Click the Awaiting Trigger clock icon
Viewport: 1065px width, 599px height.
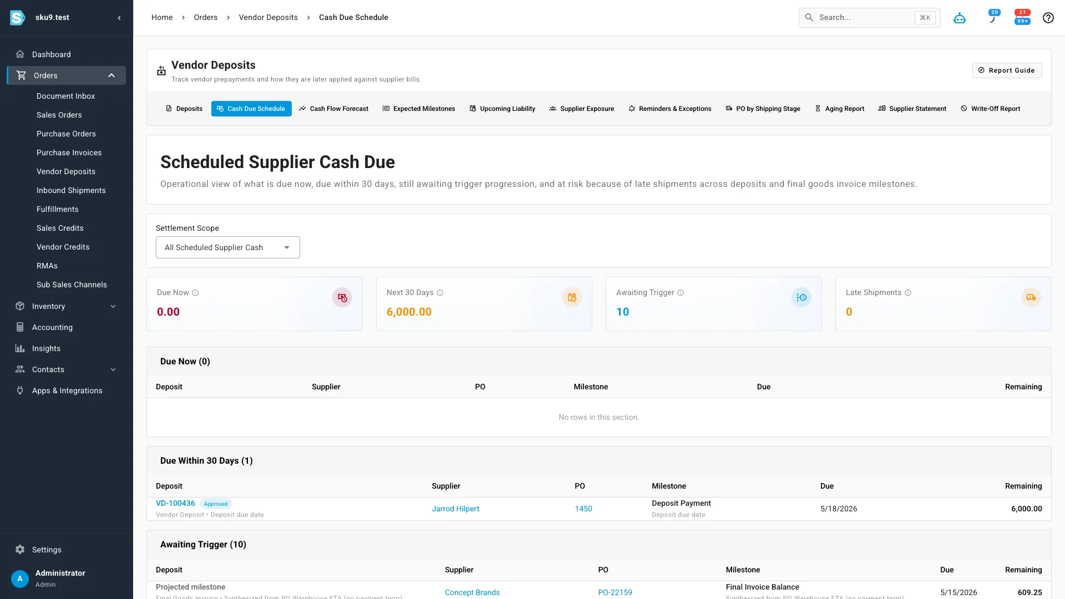(802, 298)
